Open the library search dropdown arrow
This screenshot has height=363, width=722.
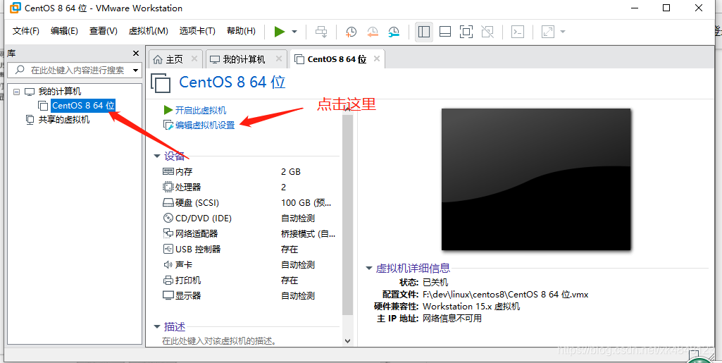[135, 70]
